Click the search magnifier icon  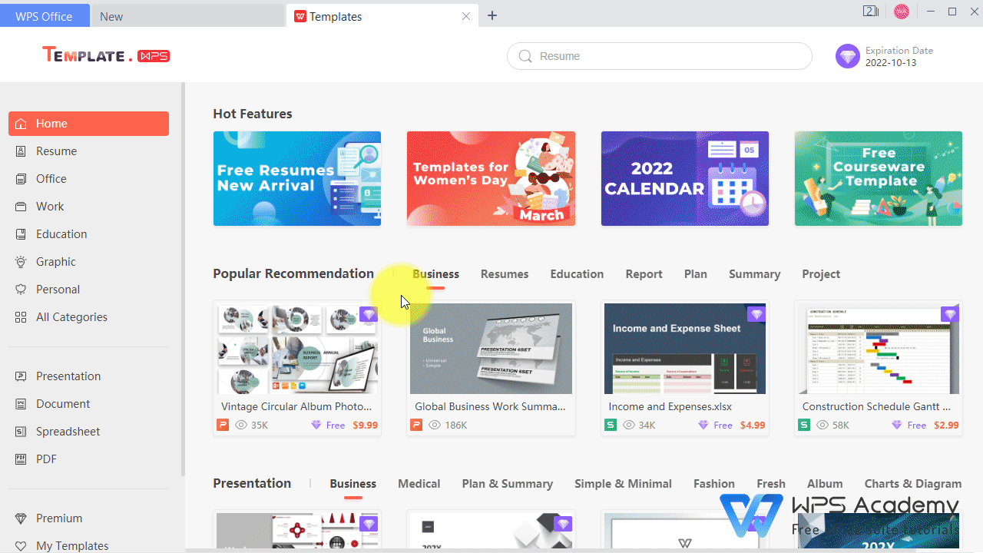[525, 56]
